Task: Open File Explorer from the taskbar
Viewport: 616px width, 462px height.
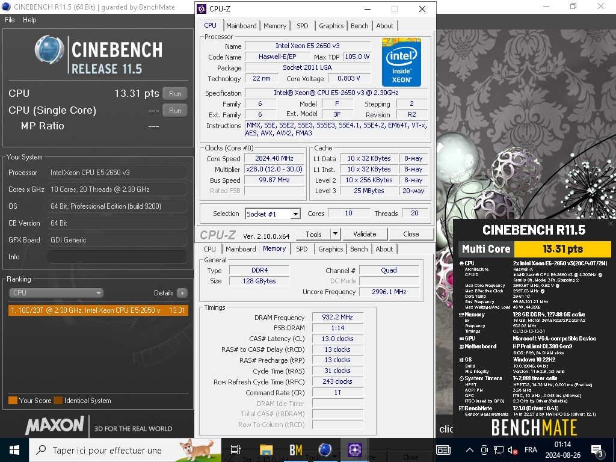Action: (266, 450)
